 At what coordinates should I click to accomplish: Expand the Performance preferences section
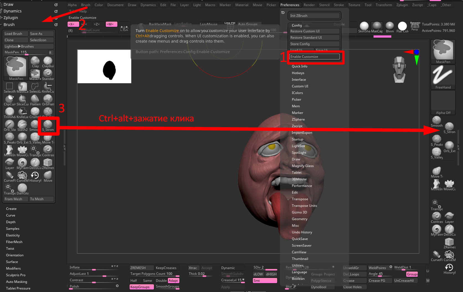tap(302, 186)
